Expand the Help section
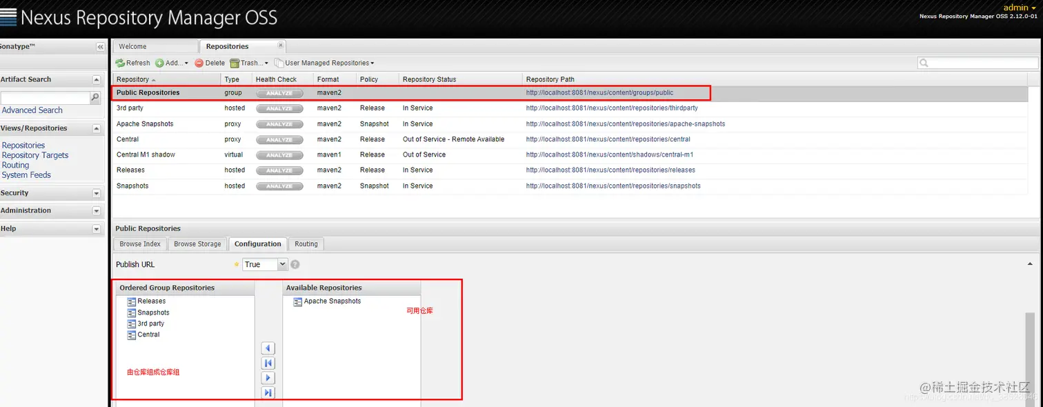 point(97,229)
